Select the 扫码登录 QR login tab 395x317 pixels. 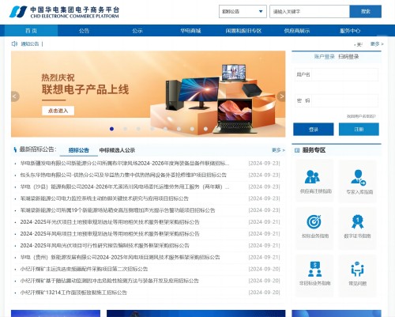(x=348, y=56)
